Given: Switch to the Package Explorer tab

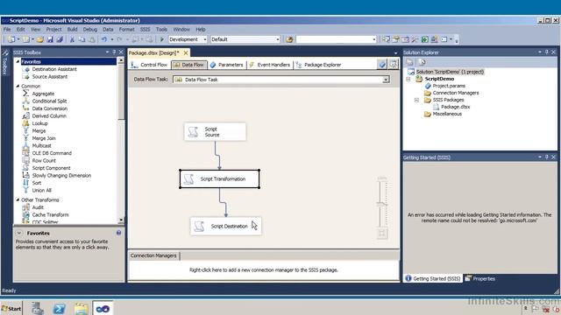Looking at the screenshot, I should (318, 65).
